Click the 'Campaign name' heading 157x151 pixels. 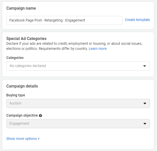(x=21, y=8)
